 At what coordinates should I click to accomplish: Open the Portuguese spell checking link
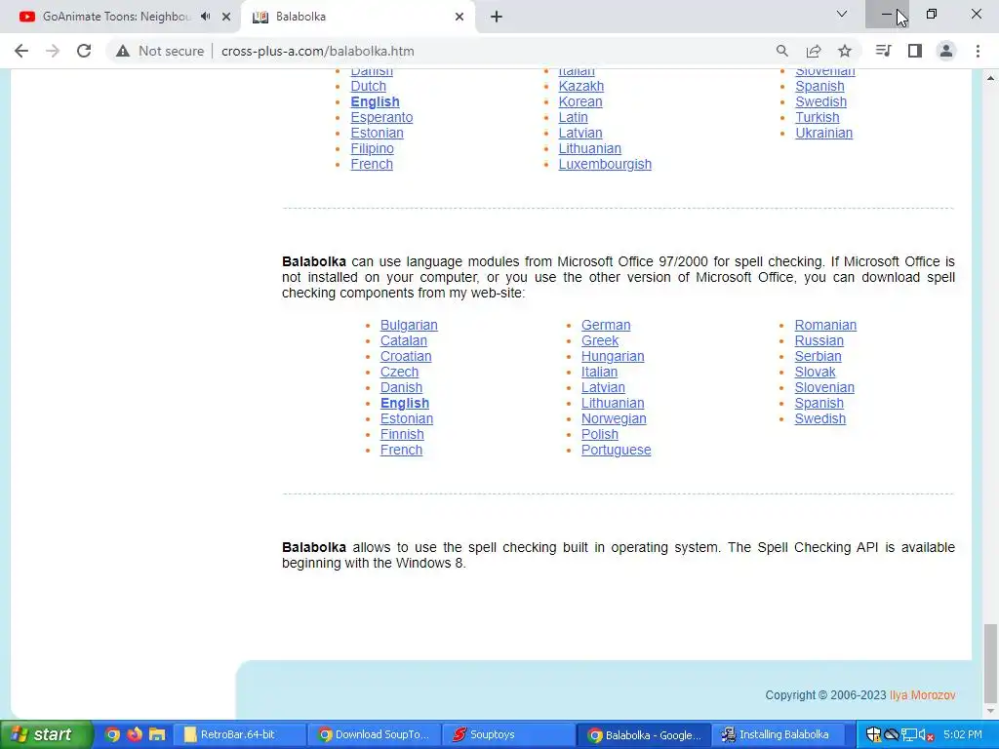[617, 450]
